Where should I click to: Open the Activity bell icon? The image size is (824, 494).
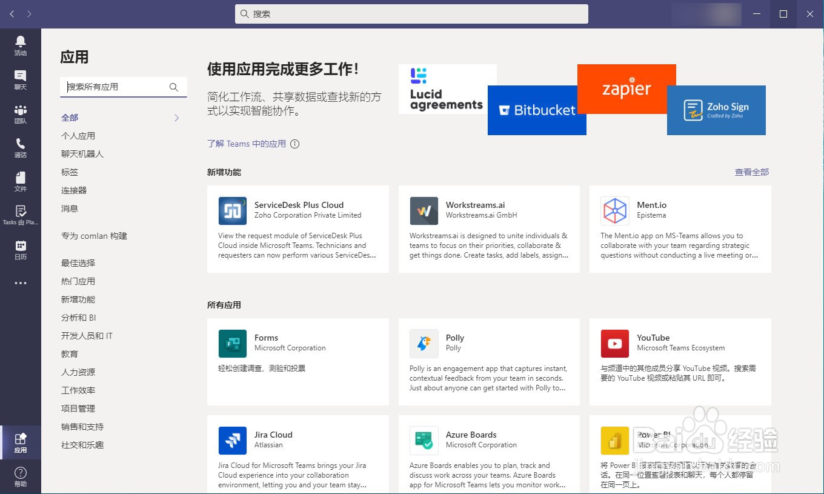coord(21,41)
